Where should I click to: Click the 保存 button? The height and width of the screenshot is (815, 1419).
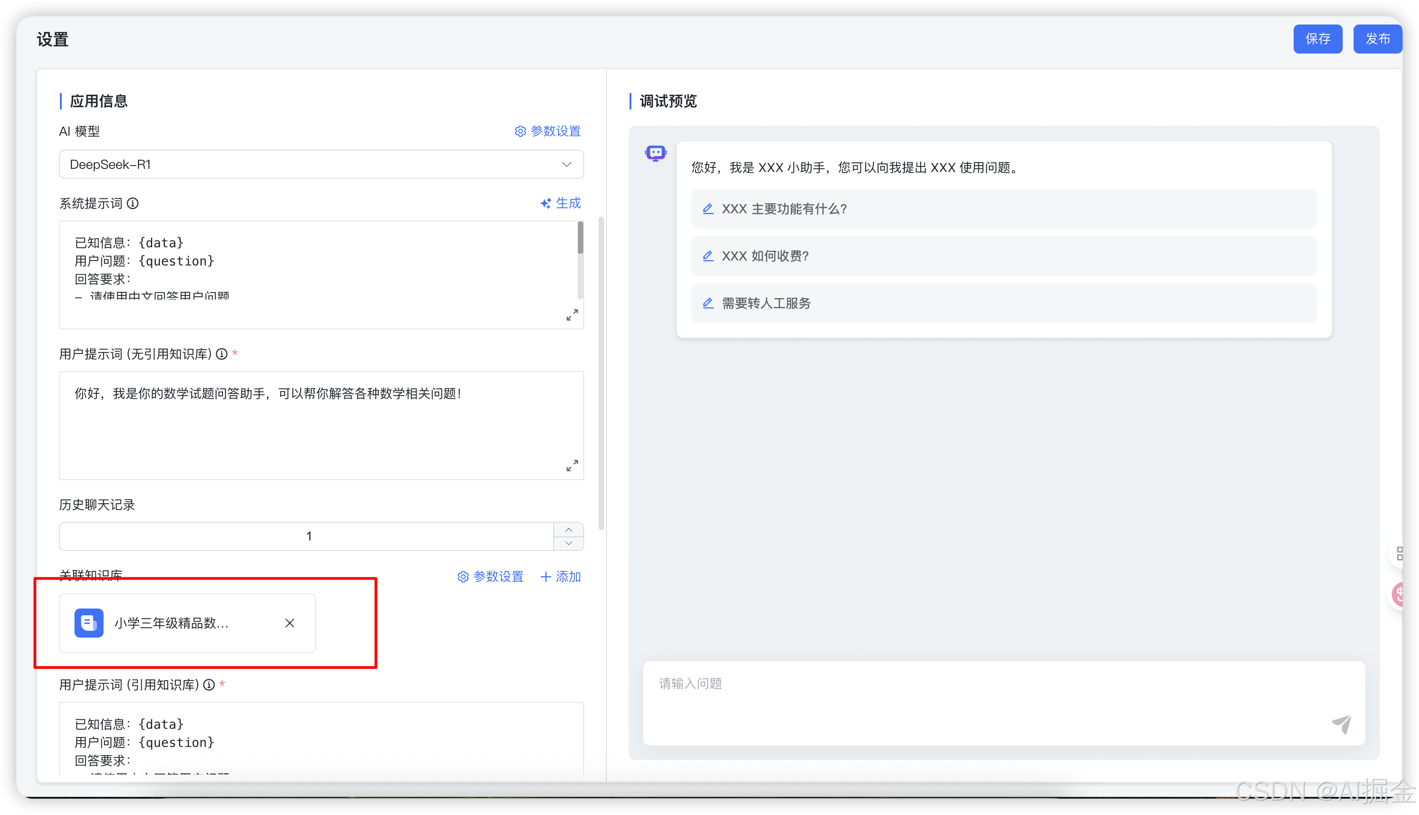1317,39
